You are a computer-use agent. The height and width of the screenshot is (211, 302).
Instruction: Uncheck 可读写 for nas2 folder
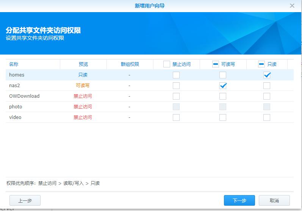(x=223, y=86)
